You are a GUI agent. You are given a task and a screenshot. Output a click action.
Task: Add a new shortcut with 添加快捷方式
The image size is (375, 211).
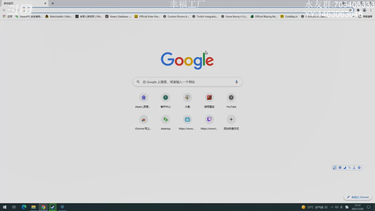coord(231,122)
